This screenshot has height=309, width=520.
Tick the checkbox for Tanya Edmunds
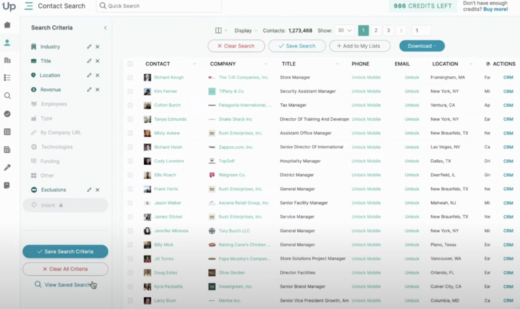tap(130, 119)
